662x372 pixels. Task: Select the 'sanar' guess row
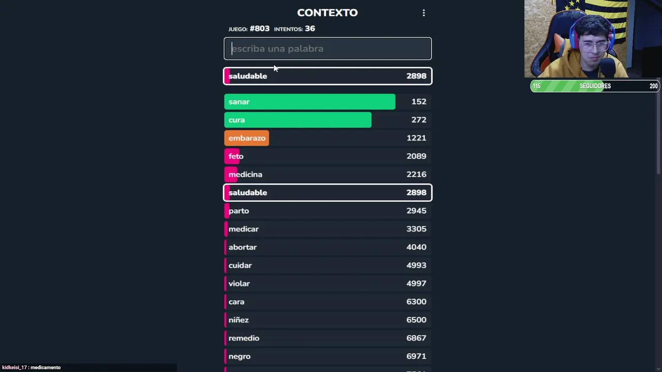(x=327, y=102)
